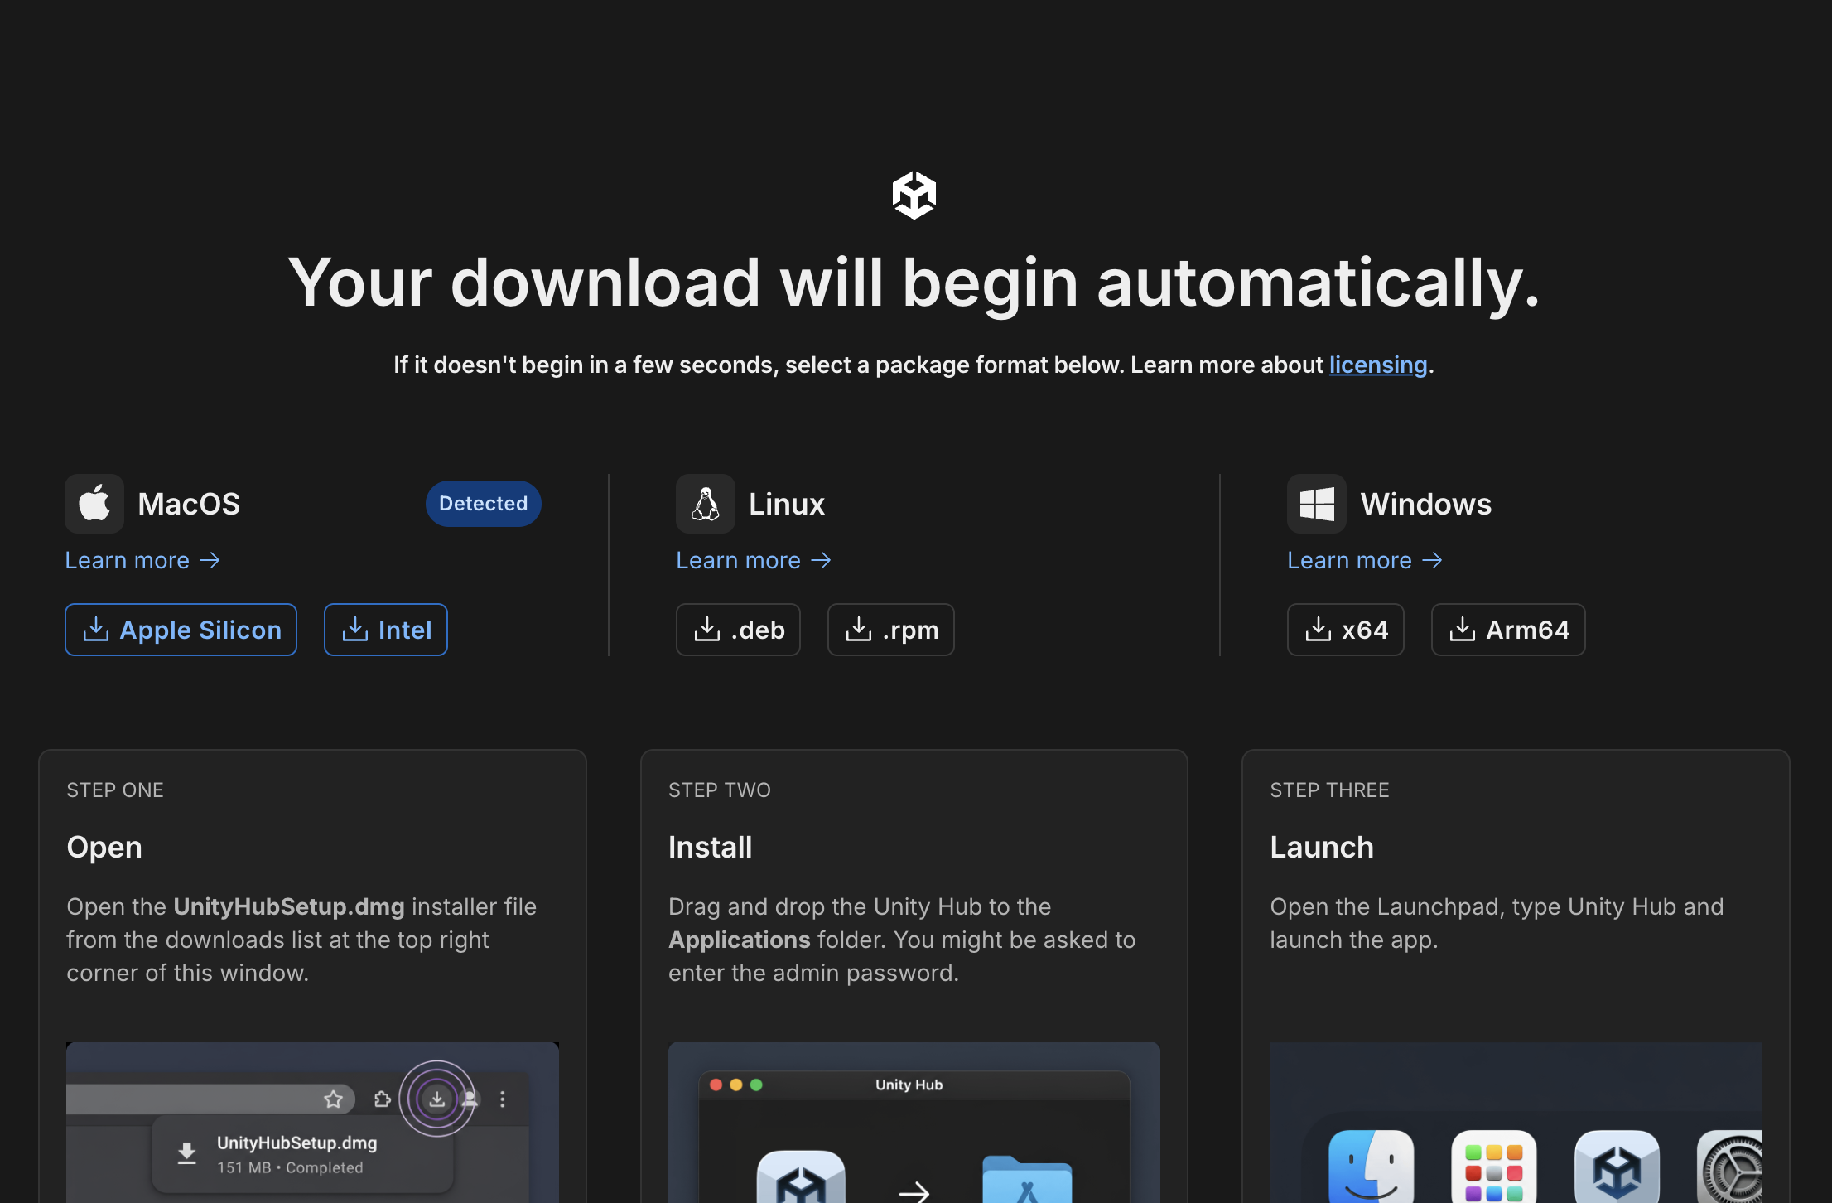
Task: Download the Windows x64 installer
Action: (x=1346, y=630)
